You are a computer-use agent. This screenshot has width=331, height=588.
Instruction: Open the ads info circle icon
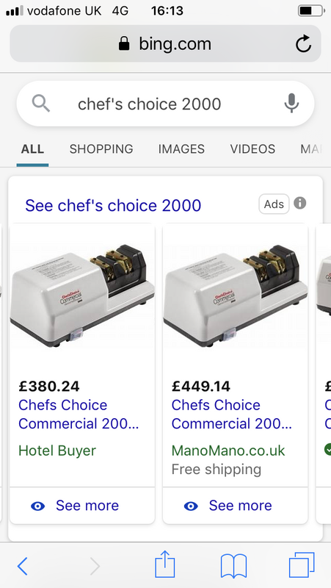point(300,204)
